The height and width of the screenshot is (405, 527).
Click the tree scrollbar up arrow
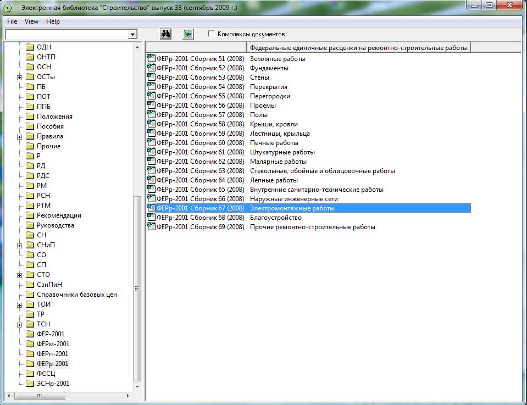(x=137, y=47)
